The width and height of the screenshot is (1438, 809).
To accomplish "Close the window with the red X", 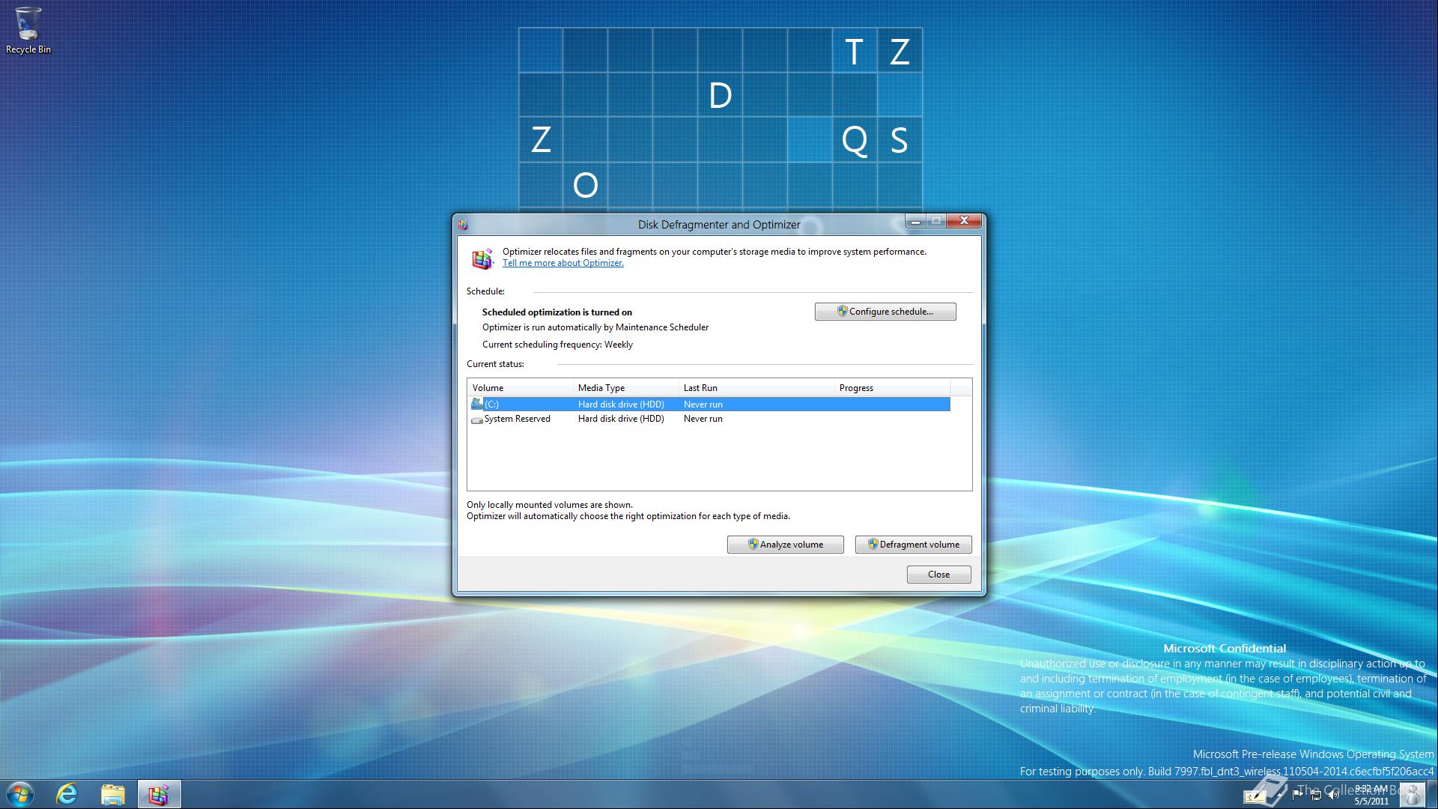I will [x=964, y=221].
